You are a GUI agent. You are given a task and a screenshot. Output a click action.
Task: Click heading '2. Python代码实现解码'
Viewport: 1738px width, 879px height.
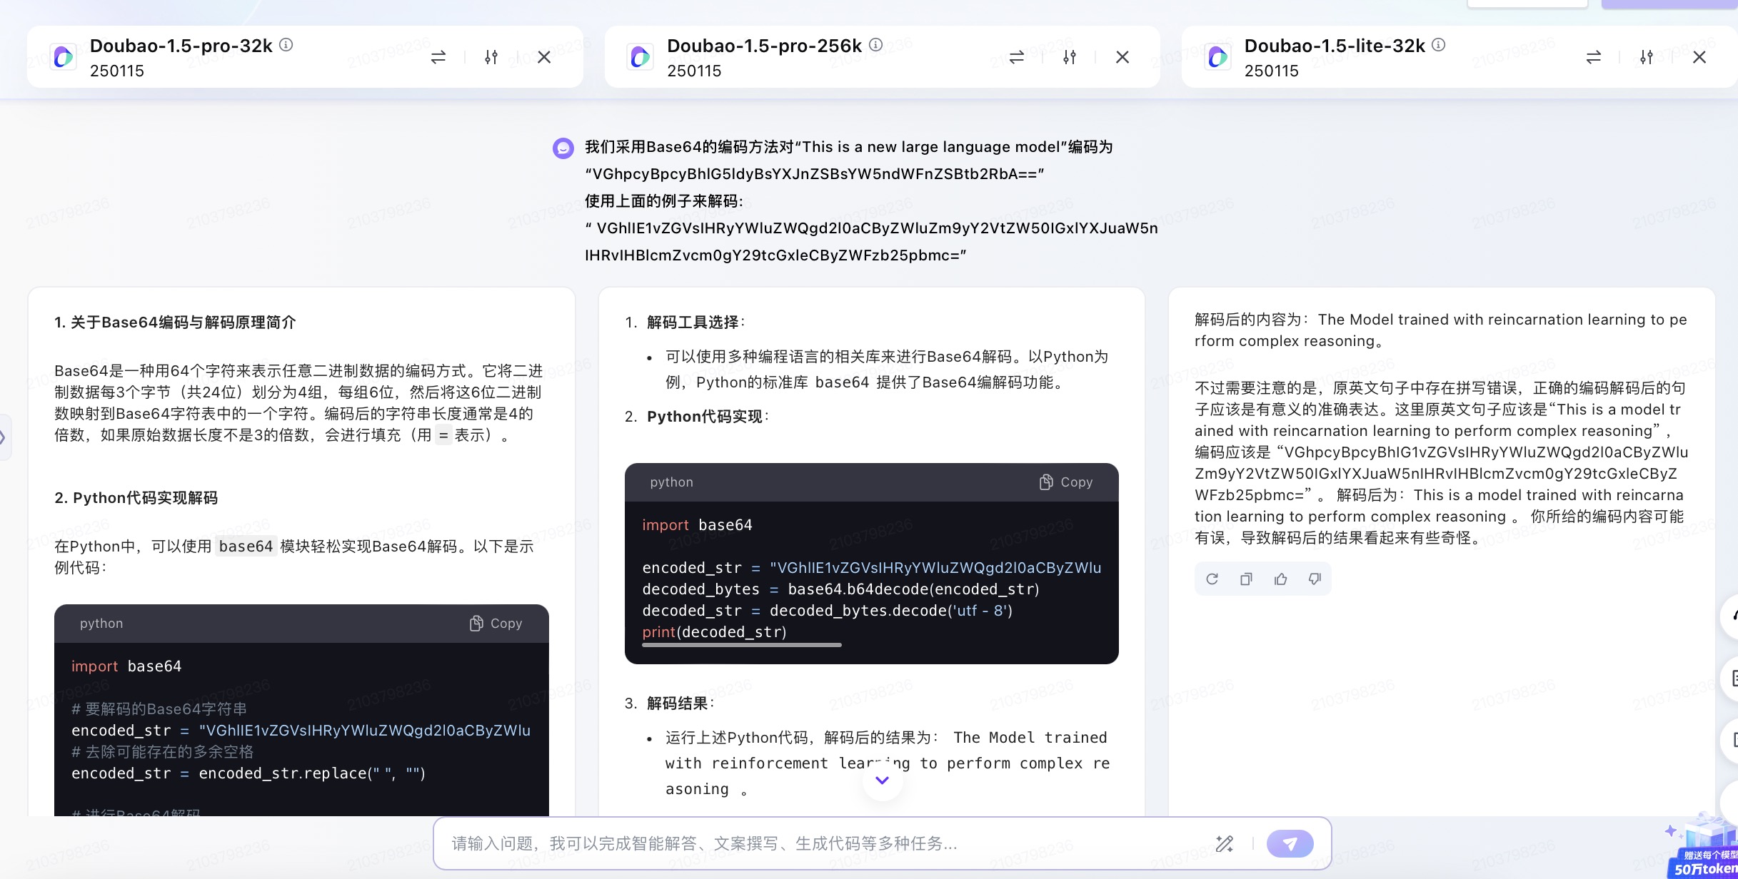tap(136, 498)
